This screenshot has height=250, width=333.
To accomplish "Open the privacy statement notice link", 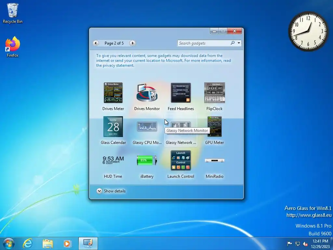I will click(164, 61).
